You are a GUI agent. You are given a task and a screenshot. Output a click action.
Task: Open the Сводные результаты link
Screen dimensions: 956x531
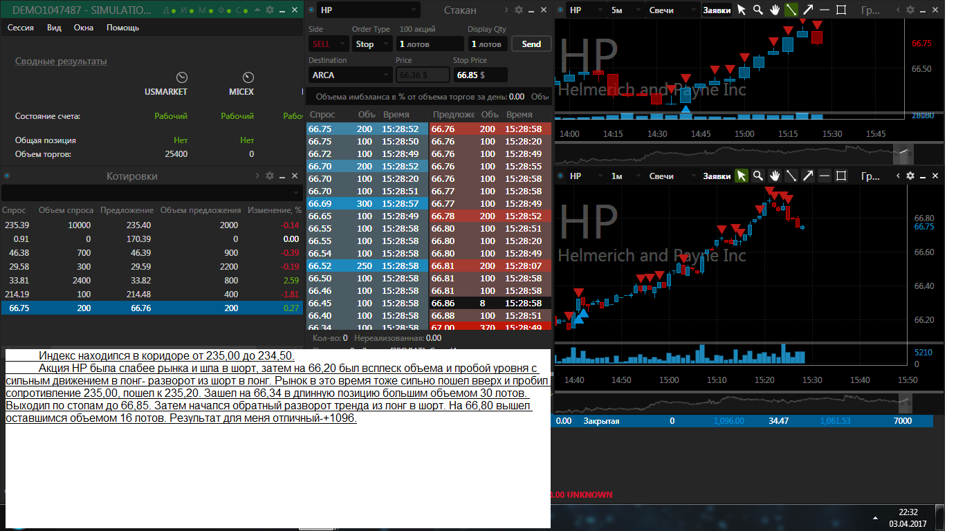pyautogui.click(x=61, y=62)
